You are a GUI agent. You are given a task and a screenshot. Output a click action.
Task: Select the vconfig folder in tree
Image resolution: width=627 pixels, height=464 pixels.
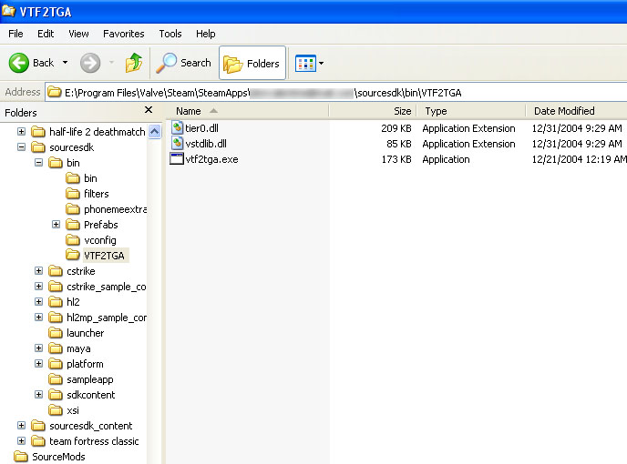click(x=99, y=240)
